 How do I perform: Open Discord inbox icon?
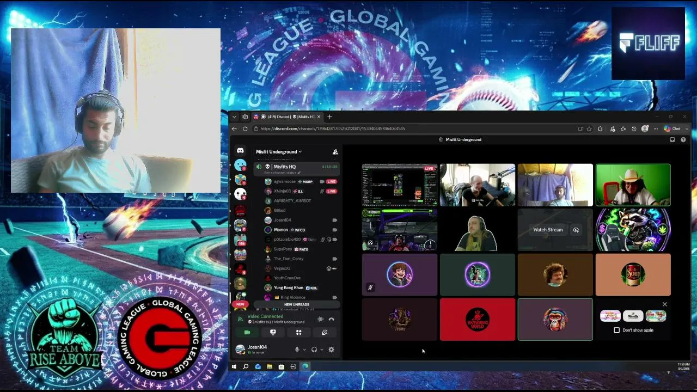coord(672,139)
